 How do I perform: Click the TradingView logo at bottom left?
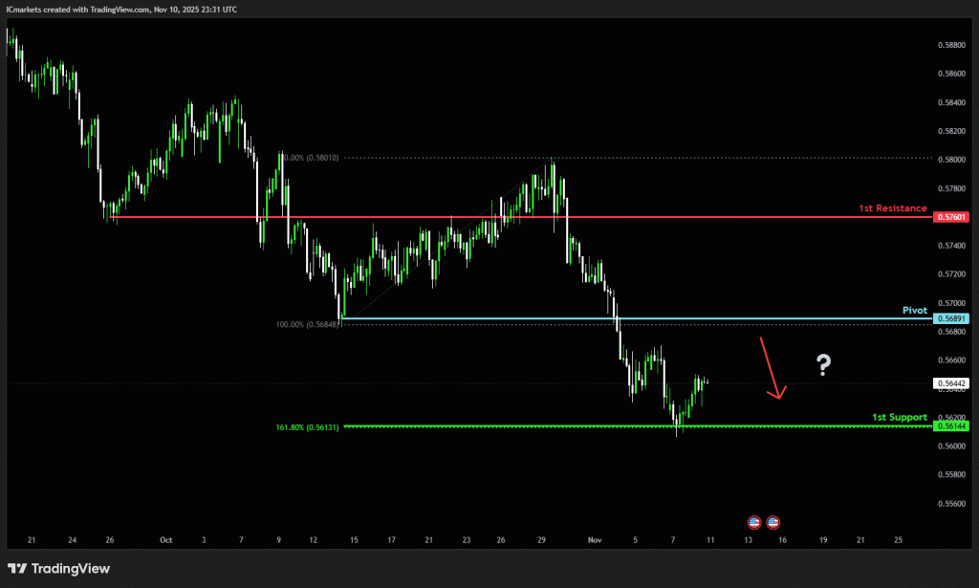click(x=58, y=569)
